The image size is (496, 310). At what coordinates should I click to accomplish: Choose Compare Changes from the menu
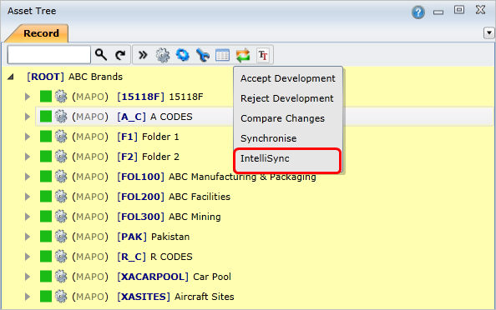pos(288,118)
